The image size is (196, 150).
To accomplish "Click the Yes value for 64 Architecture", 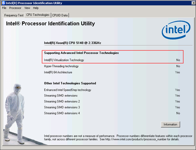I will coord(178,72).
